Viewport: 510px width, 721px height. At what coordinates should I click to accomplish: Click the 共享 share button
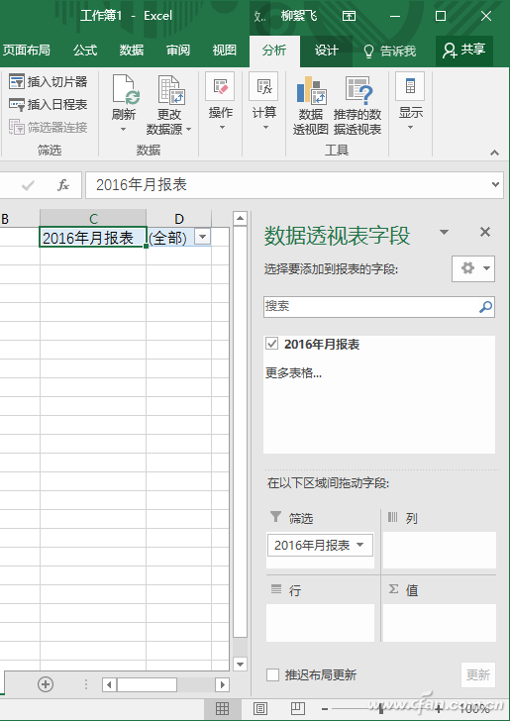pyautogui.click(x=464, y=51)
